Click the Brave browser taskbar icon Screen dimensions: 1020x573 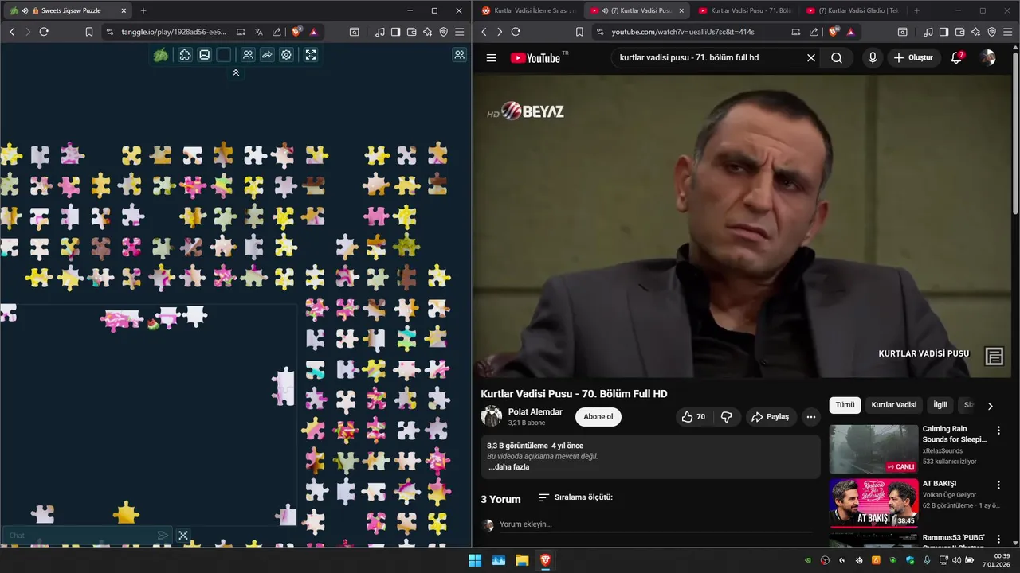[x=545, y=560]
